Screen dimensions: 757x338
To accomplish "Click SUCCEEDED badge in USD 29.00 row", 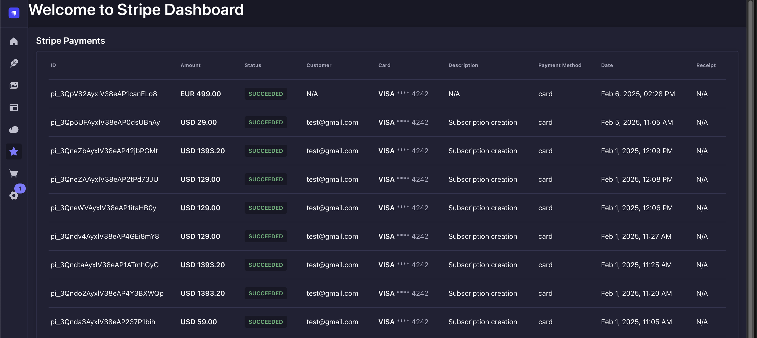I will coord(266,122).
